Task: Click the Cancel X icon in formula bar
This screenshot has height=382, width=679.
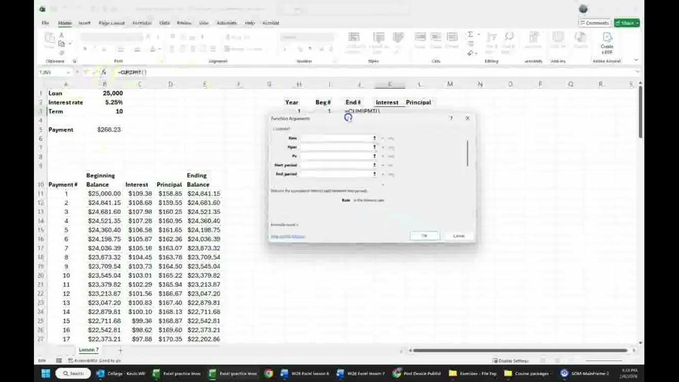Action: (86, 72)
